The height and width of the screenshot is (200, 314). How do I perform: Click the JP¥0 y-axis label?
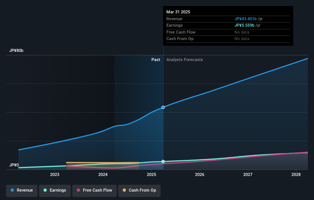point(14,165)
